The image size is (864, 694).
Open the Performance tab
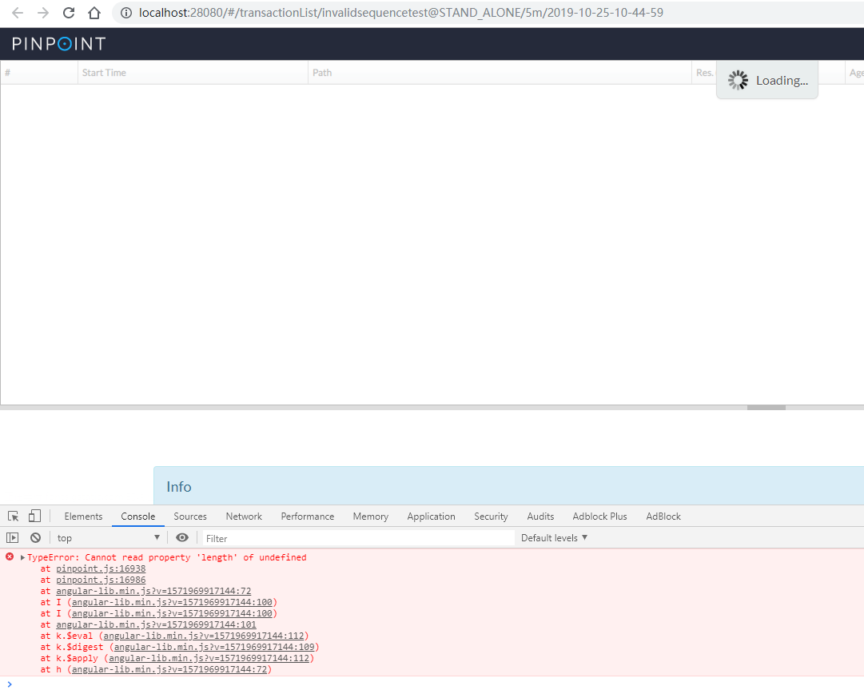coord(308,517)
